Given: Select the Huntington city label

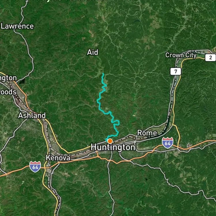Looking at the screenshot, I should (113, 147).
